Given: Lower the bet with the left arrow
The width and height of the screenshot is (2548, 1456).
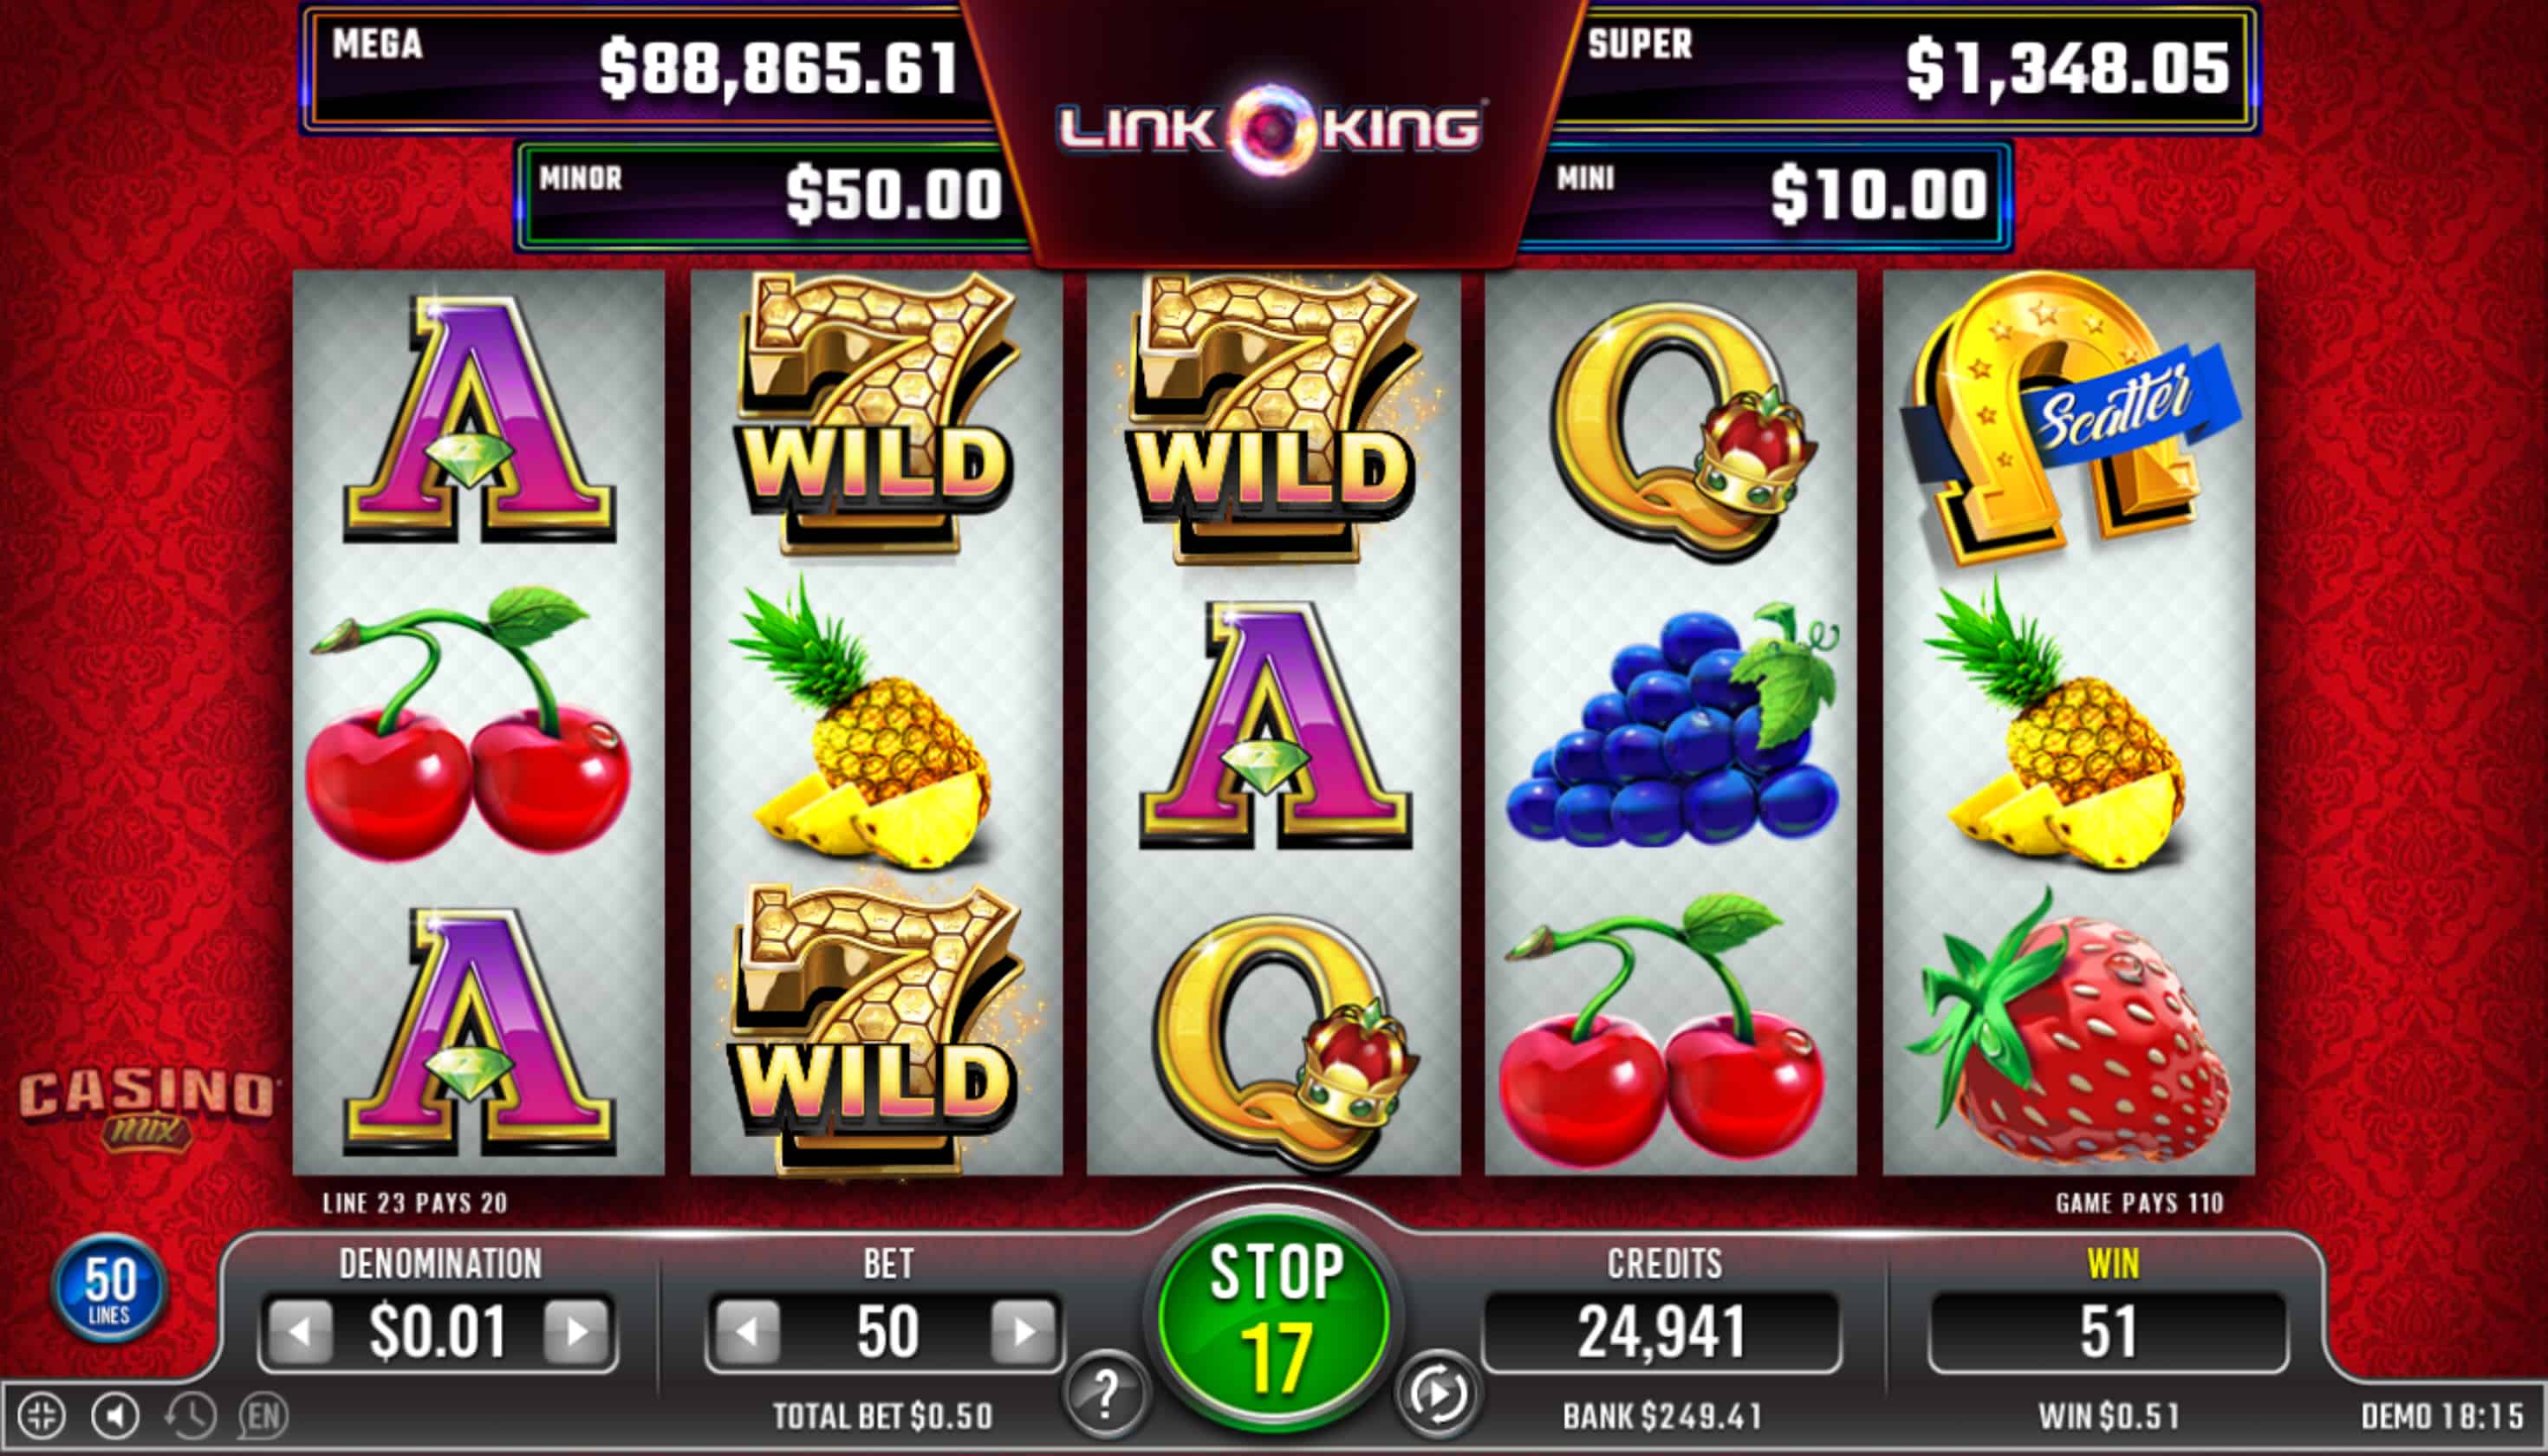Looking at the screenshot, I should pos(747,1332).
